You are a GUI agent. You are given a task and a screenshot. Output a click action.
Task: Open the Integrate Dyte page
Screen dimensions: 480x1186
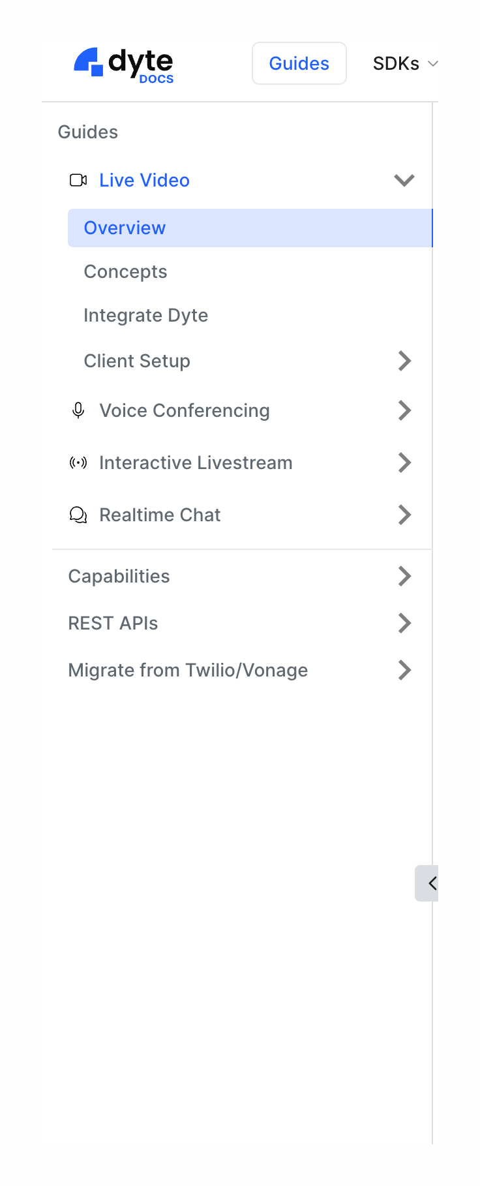[x=145, y=315]
